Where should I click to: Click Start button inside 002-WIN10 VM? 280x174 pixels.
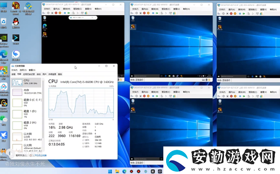[x=132, y=76]
